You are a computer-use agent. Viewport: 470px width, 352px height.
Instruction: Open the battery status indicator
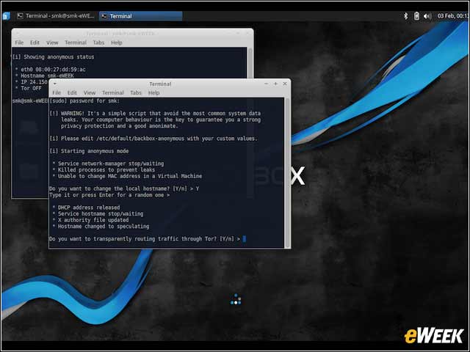click(416, 16)
